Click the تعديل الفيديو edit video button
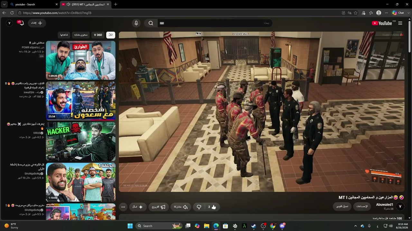 pyautogui.click(x=342, y=207)
